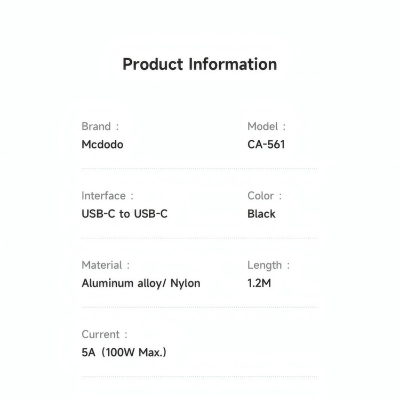The width and height of the screenshot is (400, 400).
Task: Select the Black color value
Action: (x=261, y=214)
